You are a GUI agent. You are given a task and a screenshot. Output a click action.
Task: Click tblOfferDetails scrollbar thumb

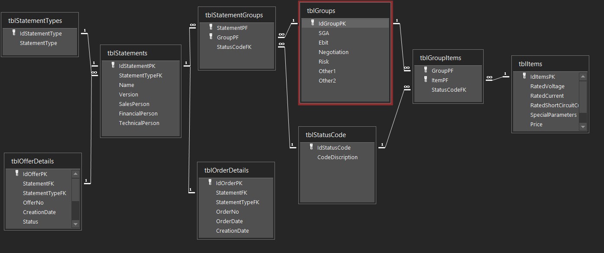click(x=76, y=189)
